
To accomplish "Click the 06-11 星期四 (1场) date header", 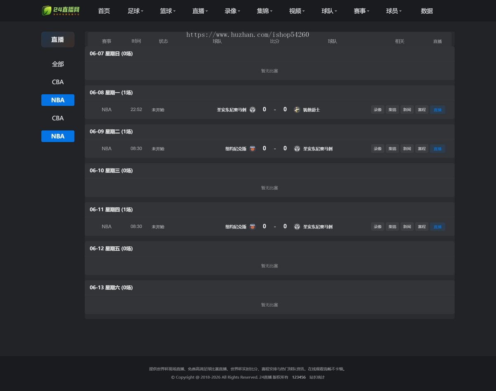I will click(111, 210).
